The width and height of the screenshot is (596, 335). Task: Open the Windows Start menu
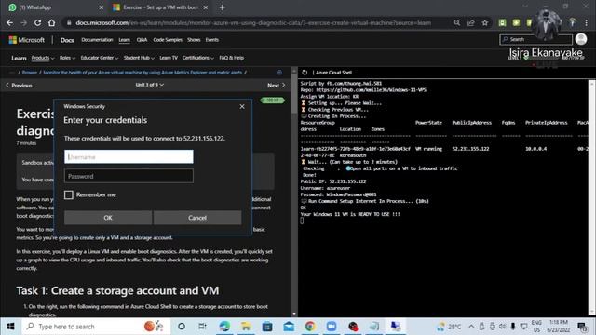[x=10, y=327]
